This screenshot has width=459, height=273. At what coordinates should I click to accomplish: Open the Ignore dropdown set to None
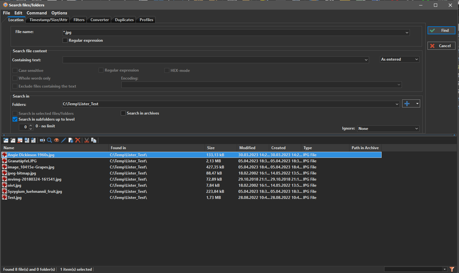(x=388, y=129)
